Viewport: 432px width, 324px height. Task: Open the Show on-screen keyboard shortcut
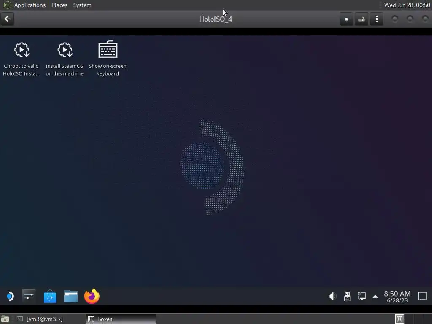[108, 58]
